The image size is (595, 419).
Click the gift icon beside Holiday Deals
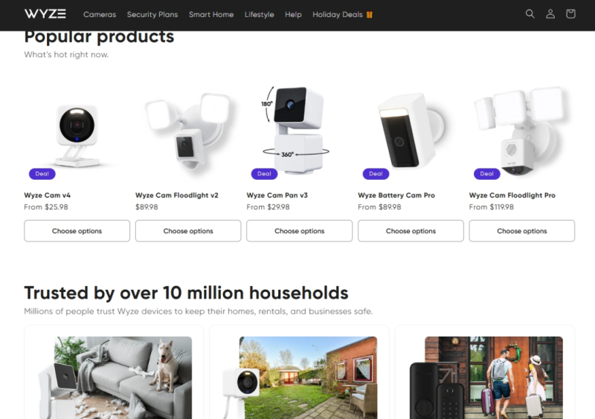tap(369, 14)
